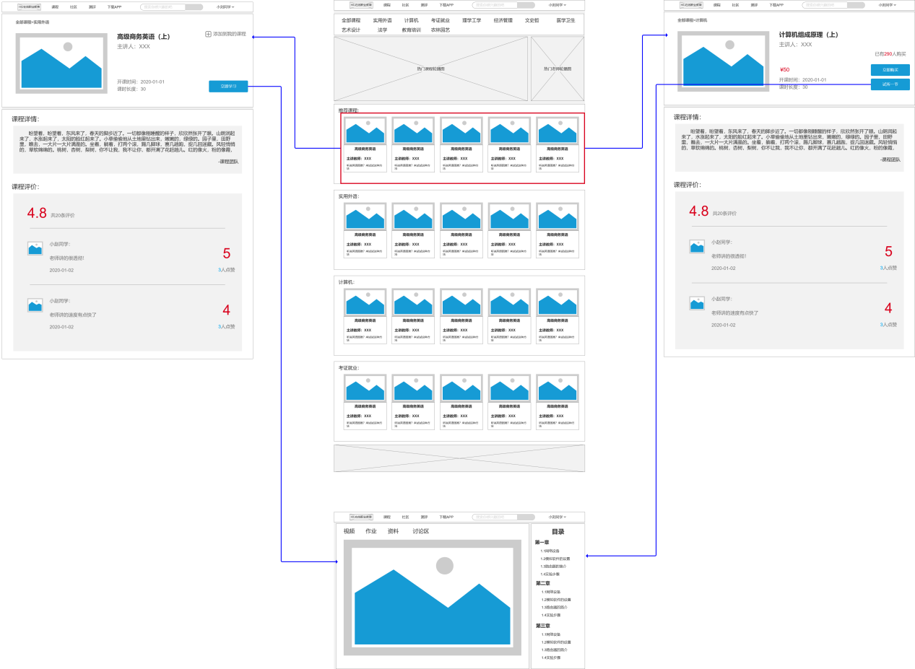Click the site logo on the 计算机组成原理 page header

(692, 5)
